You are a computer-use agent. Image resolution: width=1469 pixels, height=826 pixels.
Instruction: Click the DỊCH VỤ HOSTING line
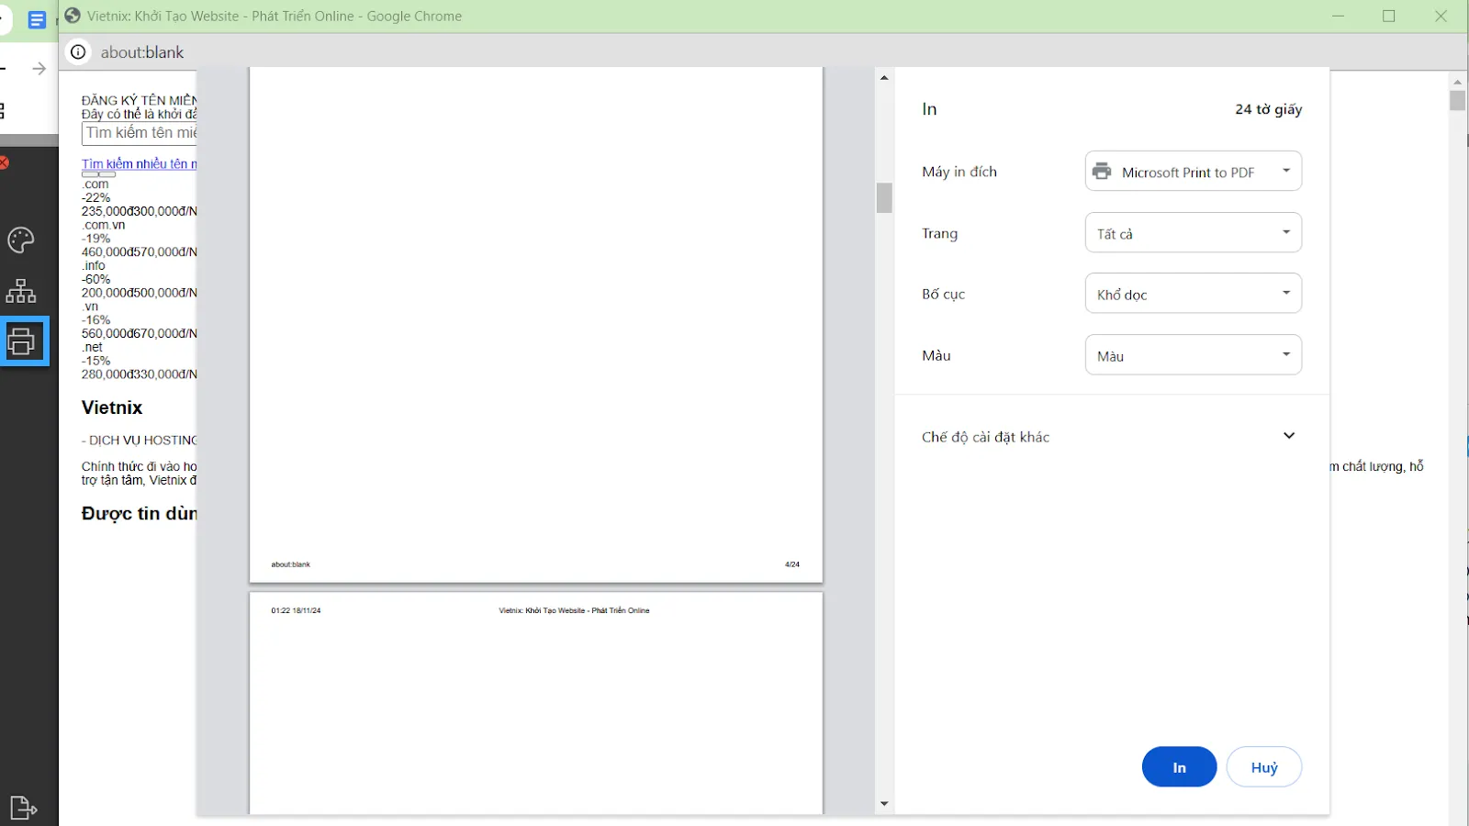140,441
